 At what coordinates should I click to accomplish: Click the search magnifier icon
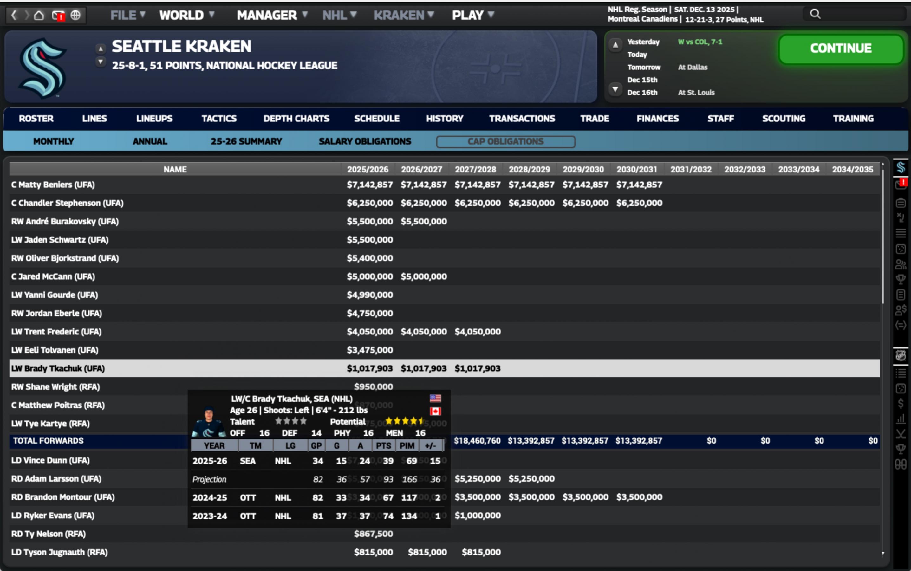[x=815, y=14]
